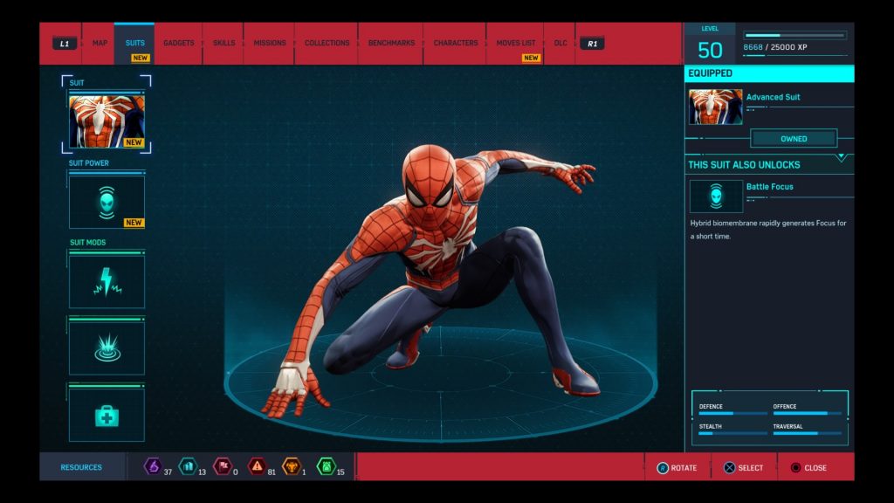
Task: Open the Characters tab
Action: click(456, 44)
